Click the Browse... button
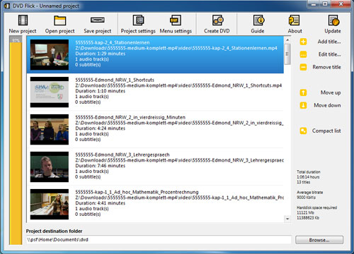 [319, 240]
